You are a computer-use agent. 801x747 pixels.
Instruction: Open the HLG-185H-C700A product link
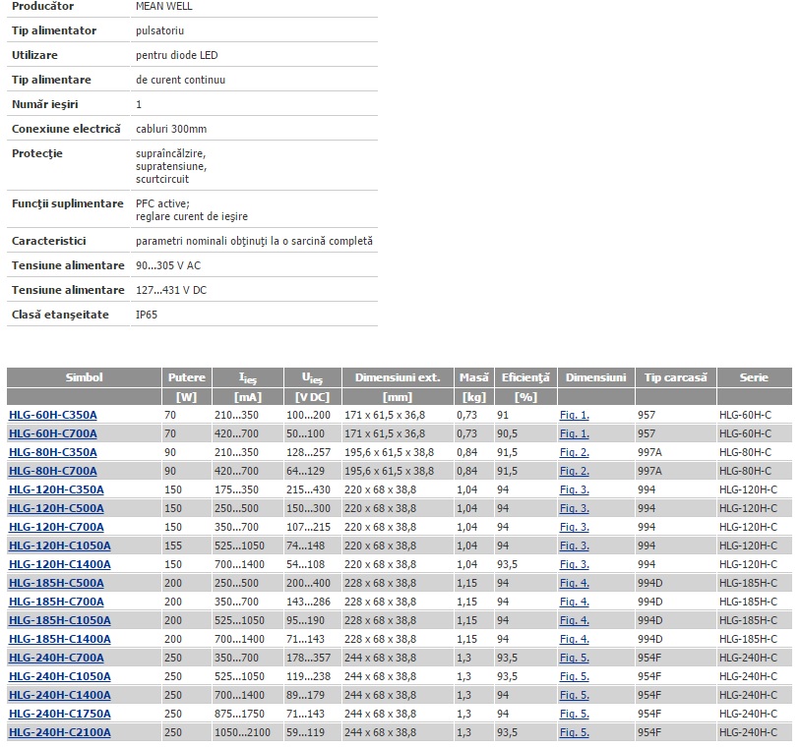coord(56,602)
